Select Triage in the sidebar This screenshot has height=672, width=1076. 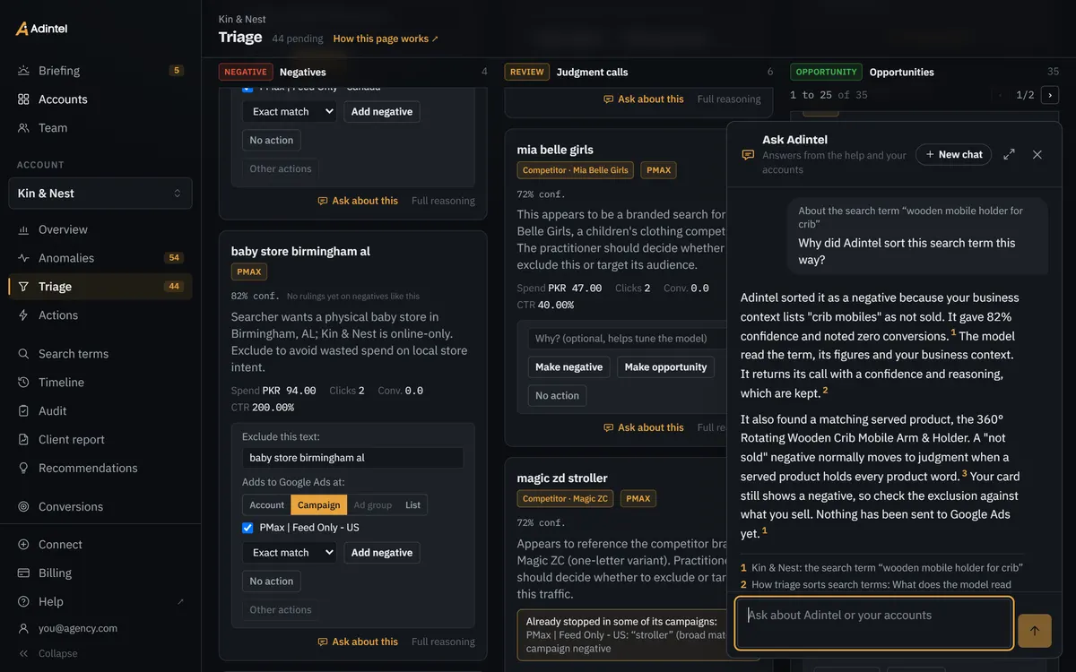pos(100,287)
